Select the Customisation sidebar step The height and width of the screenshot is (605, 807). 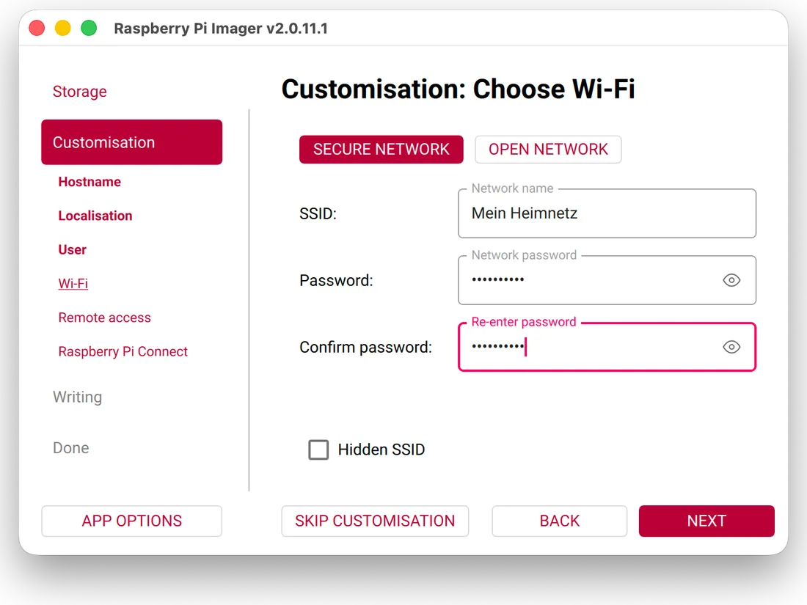coord(132,142)
